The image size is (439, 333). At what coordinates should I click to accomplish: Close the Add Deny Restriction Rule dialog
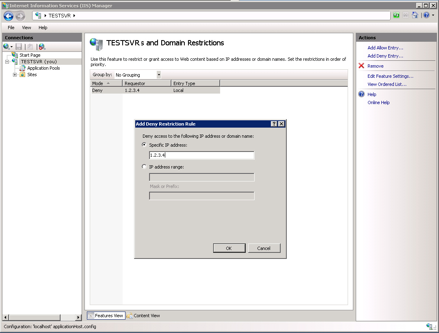281,124
